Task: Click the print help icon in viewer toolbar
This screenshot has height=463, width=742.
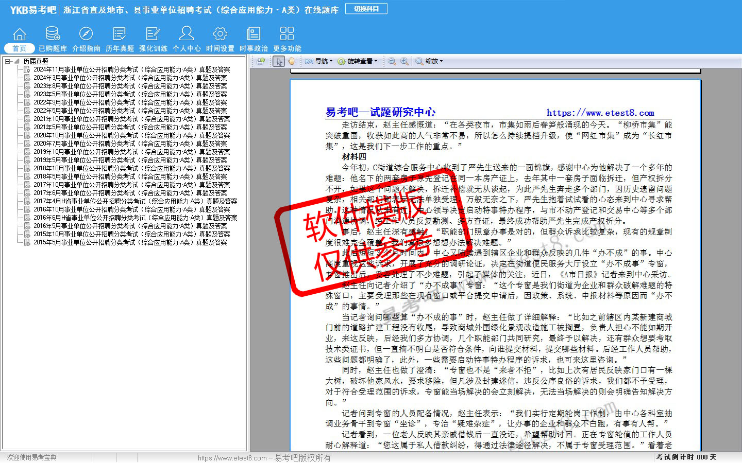Action: pos(261,61)
